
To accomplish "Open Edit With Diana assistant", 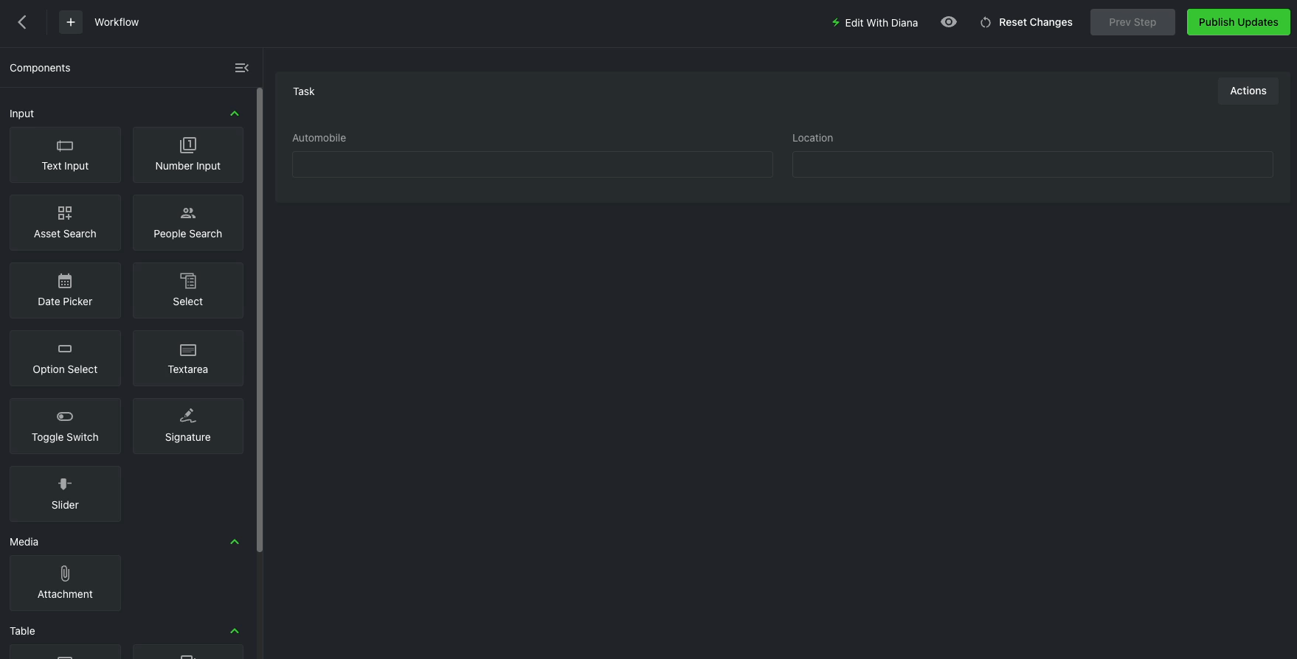I will (x=874, y=22).
